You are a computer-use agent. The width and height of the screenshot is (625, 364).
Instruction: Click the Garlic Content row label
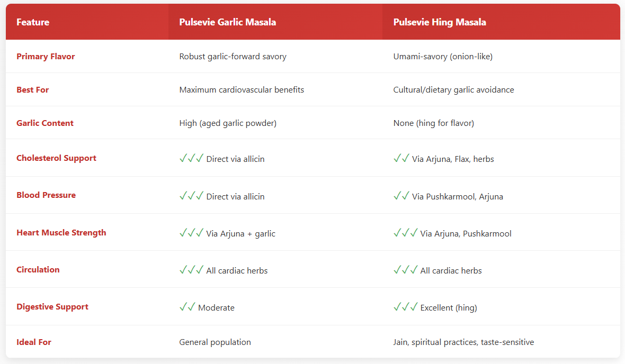(45, 123)
